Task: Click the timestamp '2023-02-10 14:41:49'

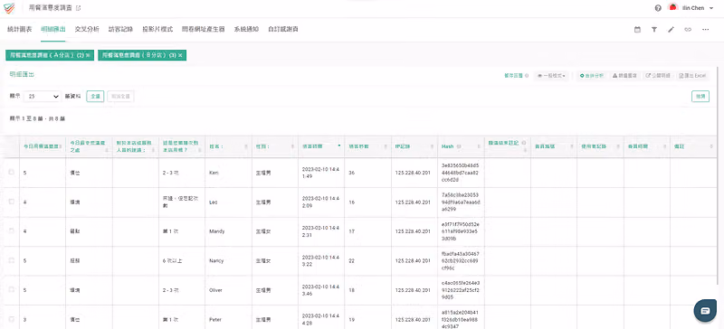Action: pos(320,173)
